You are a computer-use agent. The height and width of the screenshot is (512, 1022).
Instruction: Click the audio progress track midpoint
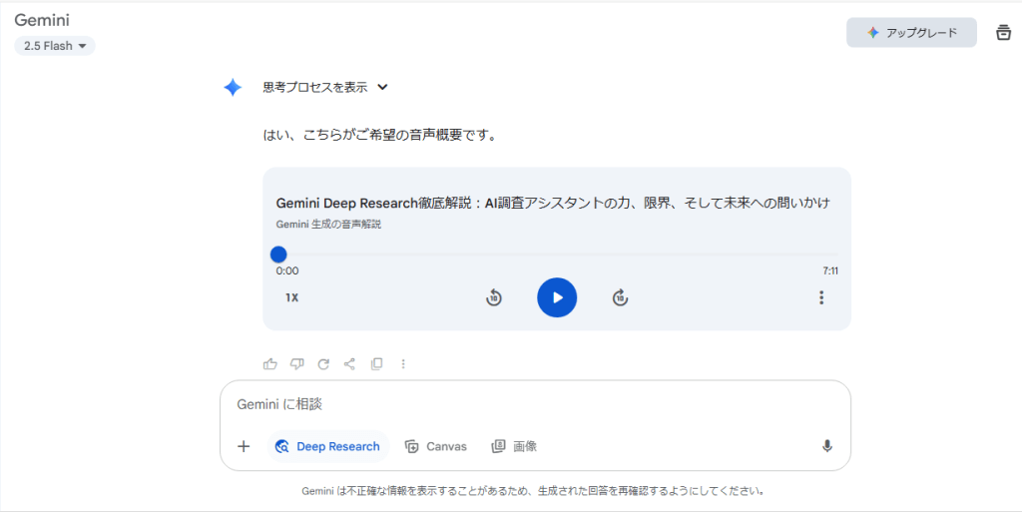coord(557,255)
